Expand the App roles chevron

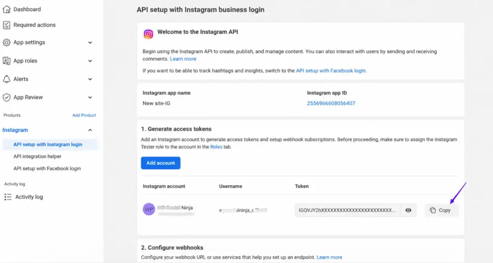(x=90, y=61)
